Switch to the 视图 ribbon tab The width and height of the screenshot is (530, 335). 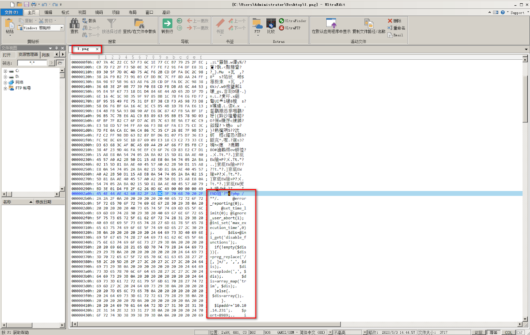pyautogui.click(x=82, y=12)
